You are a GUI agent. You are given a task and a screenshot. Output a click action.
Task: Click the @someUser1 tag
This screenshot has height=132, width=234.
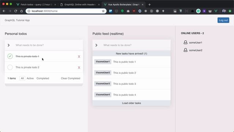click(x=103, y=62)
